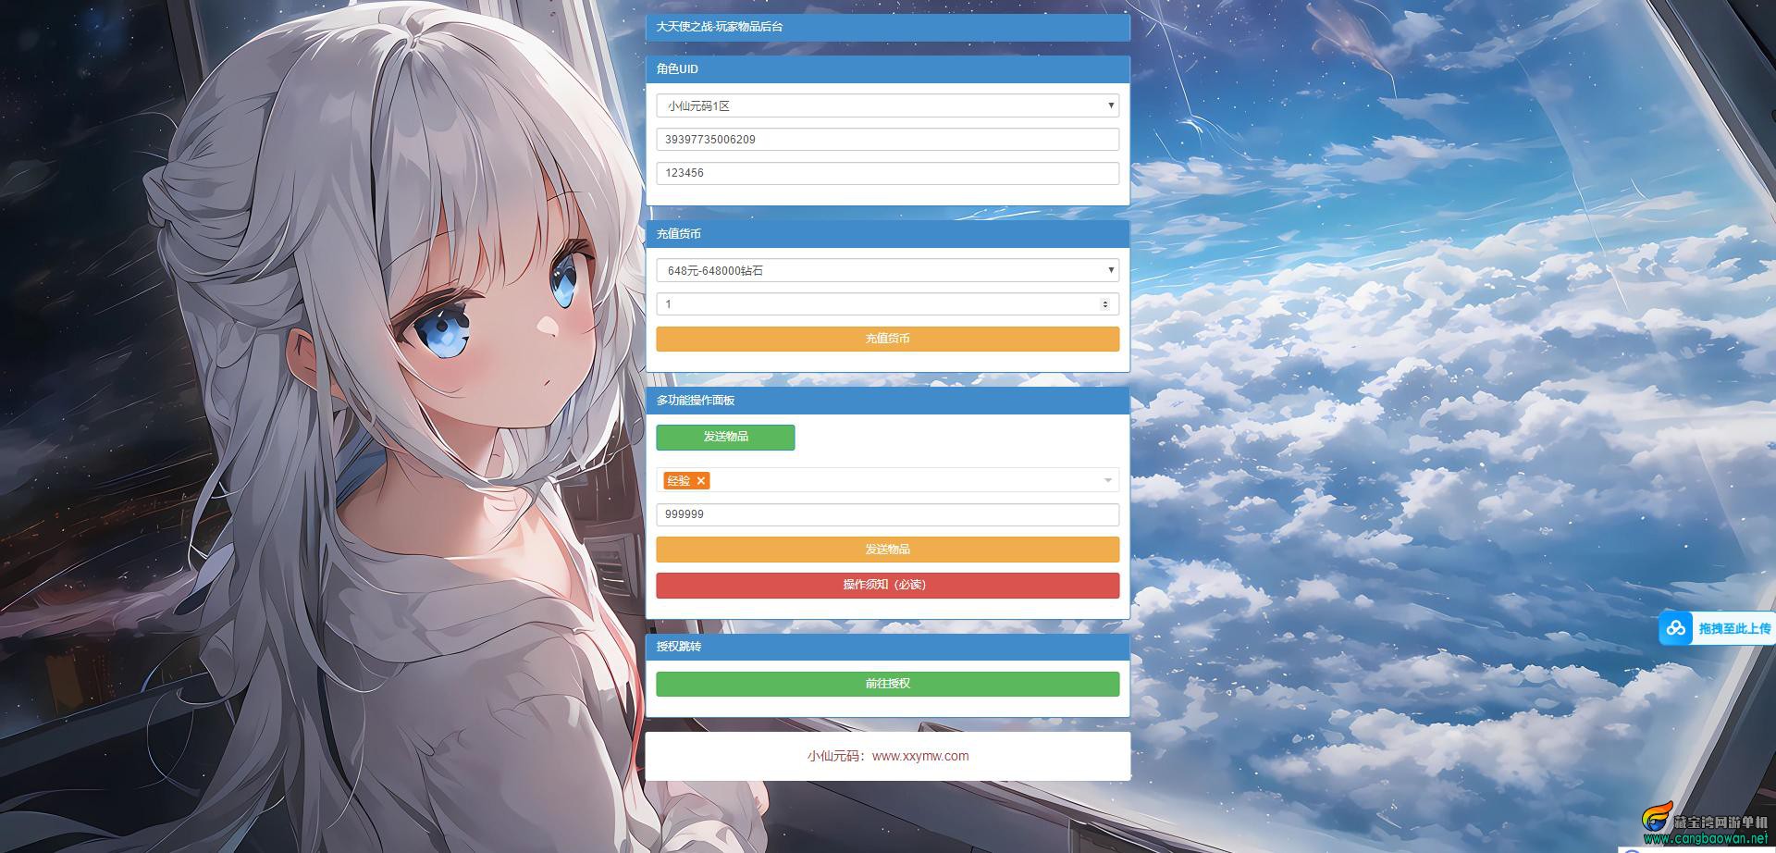Click the quantity spinner arrows

[x=1104, y=304]
